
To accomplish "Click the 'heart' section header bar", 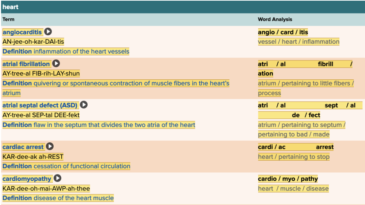I will (182, 7).
